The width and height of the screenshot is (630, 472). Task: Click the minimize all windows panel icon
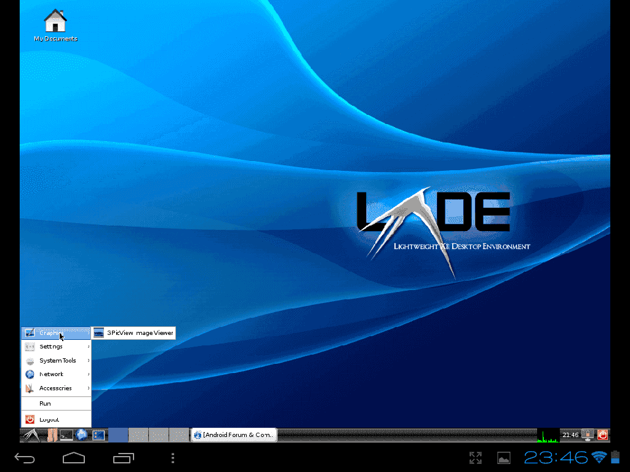click(98, 435)
